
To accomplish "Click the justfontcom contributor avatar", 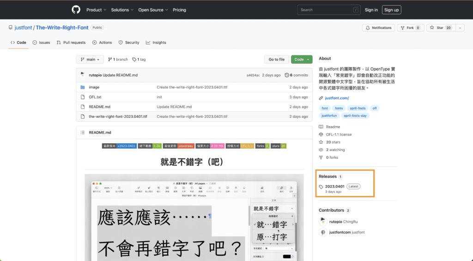I will coord(323,232).
